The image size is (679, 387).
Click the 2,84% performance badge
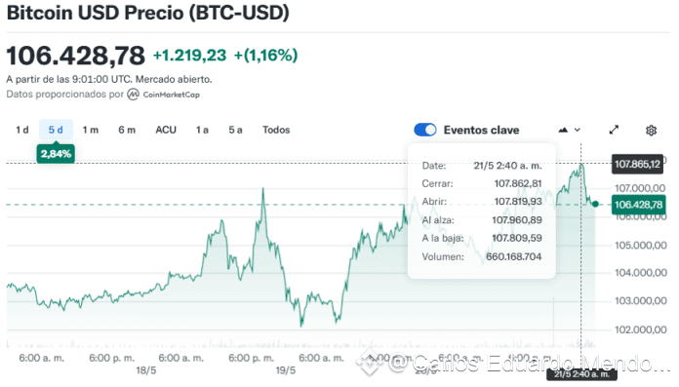[56, 154]
